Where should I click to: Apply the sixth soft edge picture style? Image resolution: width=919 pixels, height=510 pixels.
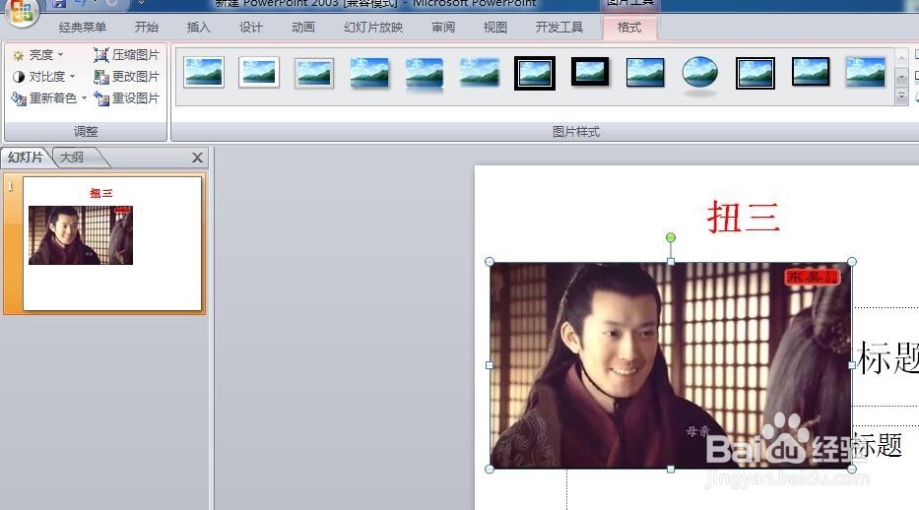(x=480, y=73)
